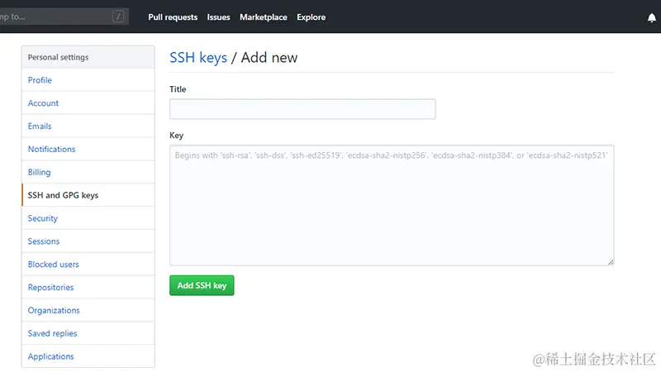The width and height of the screenshot is (661, 372).
Task: Grab the Key textarea resize handle
Action: [x=611, y=262]
